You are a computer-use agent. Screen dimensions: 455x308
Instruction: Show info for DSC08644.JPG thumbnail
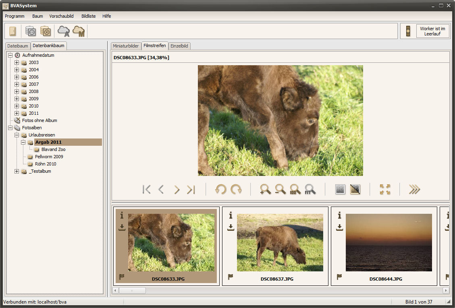click(339, 215)
